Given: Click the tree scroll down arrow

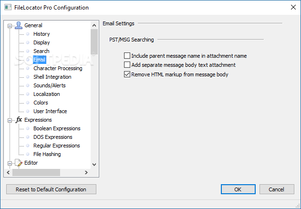Looking at the screenshot, I should pyautogui.click(x=94, y=165).
